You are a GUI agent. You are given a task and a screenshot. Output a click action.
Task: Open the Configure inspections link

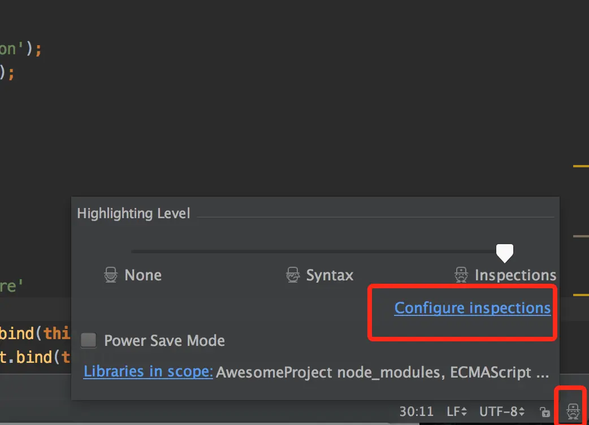tap(472, 308)
